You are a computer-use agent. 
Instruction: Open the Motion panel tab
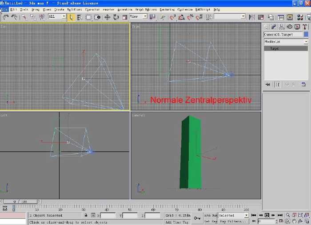(x=289, y=27)
